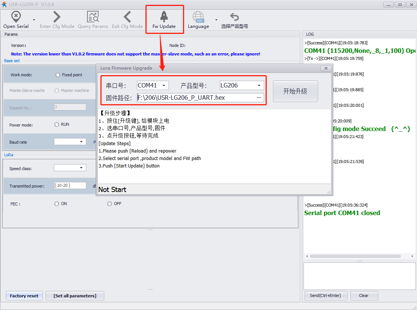The height and width of the screenshot is (310, 417).
Task: Click the Query Params icon
Action: [93, 17]
